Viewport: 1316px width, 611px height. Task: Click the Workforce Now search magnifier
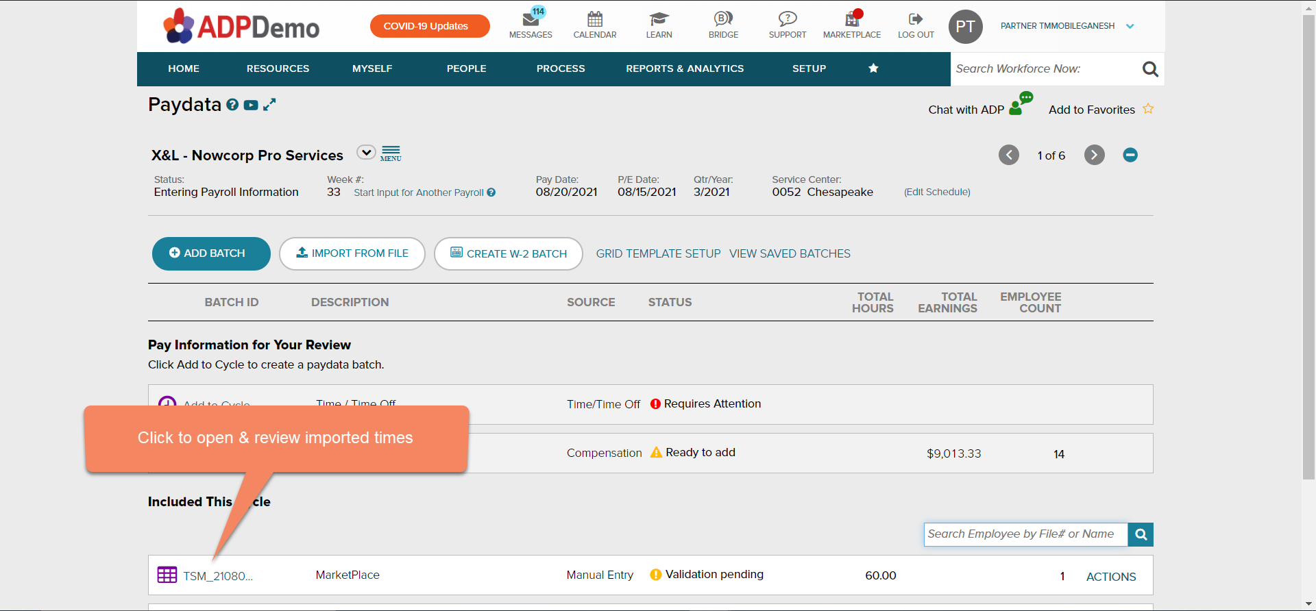pos(1150,69)
